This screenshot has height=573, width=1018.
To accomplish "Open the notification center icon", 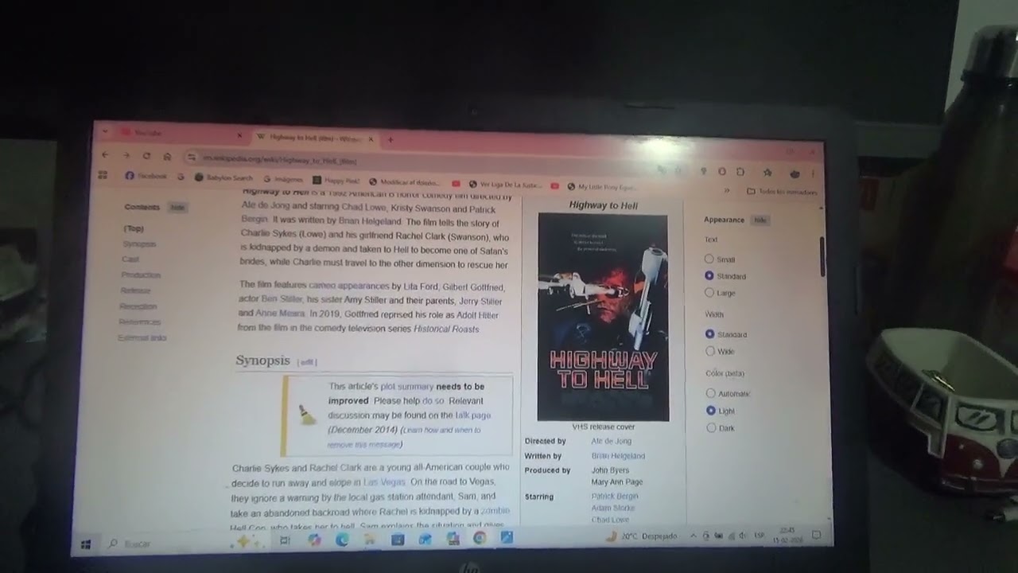I will click(x=815, y=535).
